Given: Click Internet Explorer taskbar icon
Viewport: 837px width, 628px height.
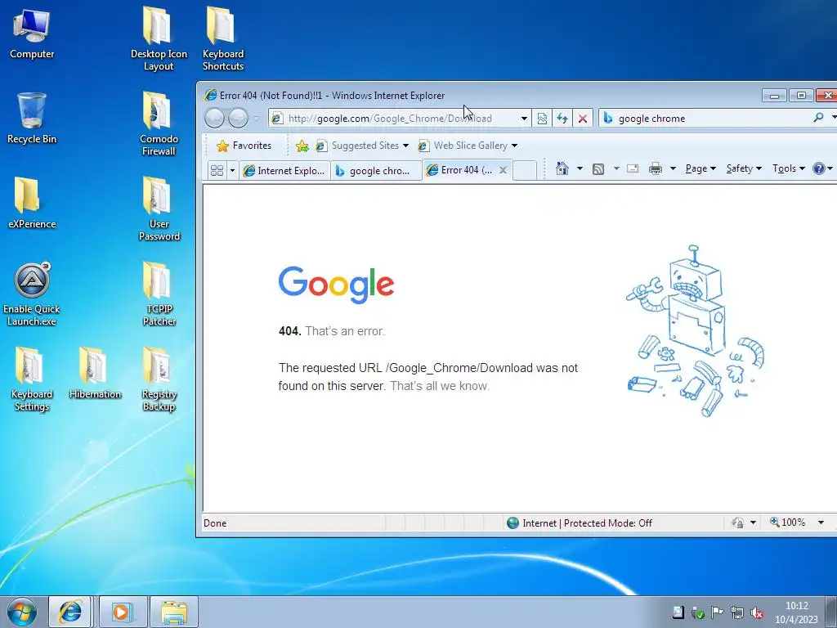Looking at the screenshot, I should pyautogui.click(x=70, y=612).
